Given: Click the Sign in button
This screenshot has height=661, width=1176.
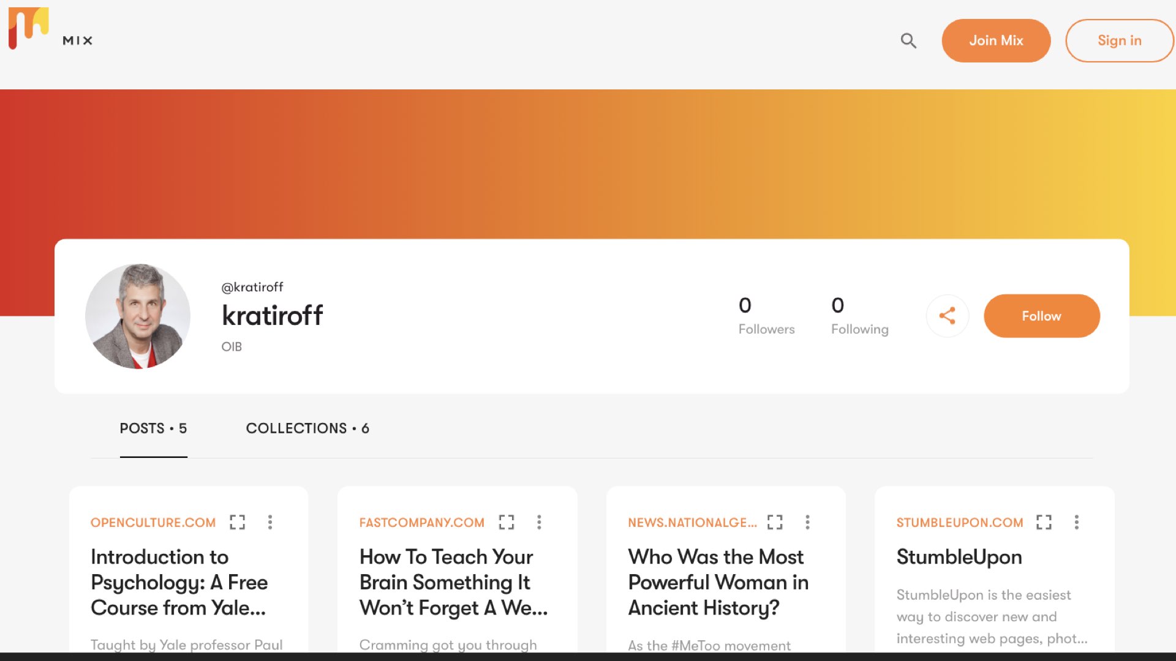Looking at the screenshot, I should pyautogui.click(x=1120, y=40).
